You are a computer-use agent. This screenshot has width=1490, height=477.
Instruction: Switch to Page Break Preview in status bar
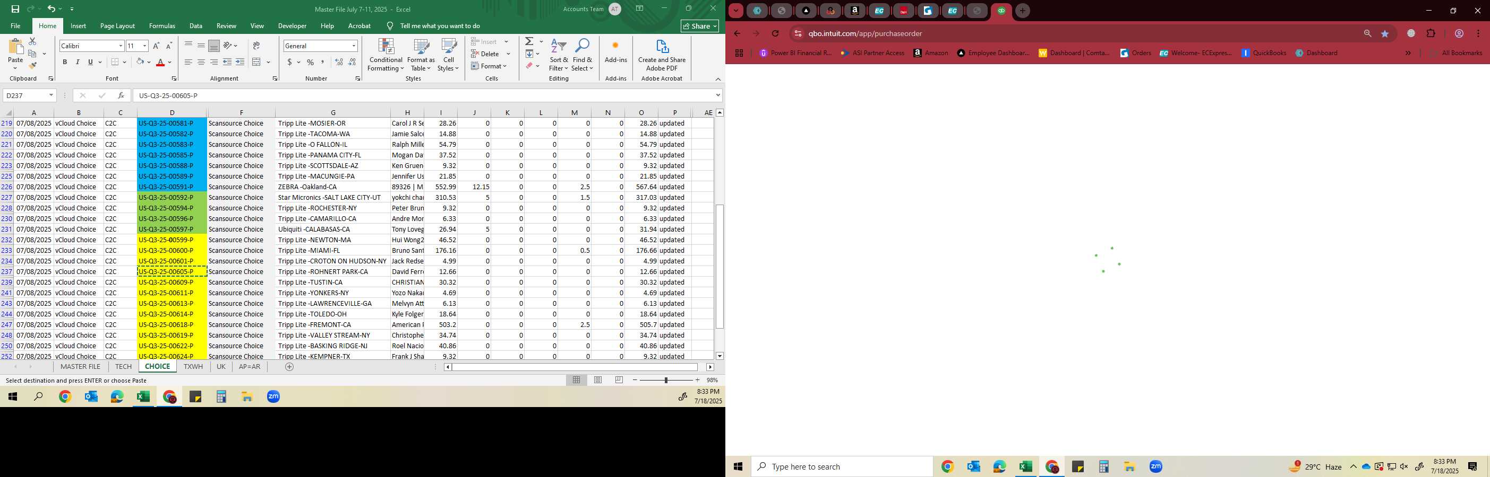tap(620, 380)
